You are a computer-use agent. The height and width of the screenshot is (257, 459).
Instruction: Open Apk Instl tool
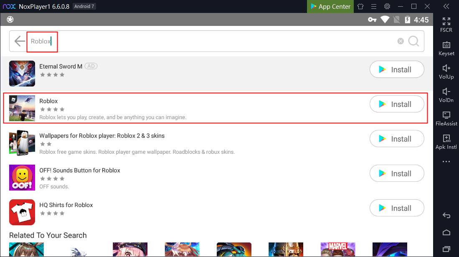click(x=446, y=142)
